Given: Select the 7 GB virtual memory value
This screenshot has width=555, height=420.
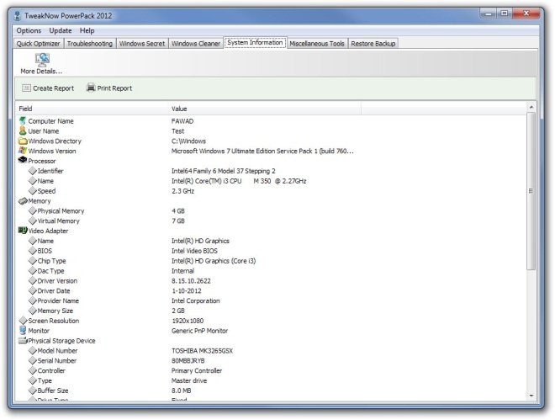Looking at the screenshot, I should 178,221.
